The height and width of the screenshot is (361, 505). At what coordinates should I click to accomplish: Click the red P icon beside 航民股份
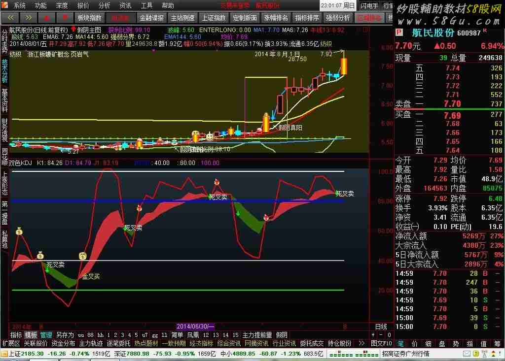tap(399, 32)
